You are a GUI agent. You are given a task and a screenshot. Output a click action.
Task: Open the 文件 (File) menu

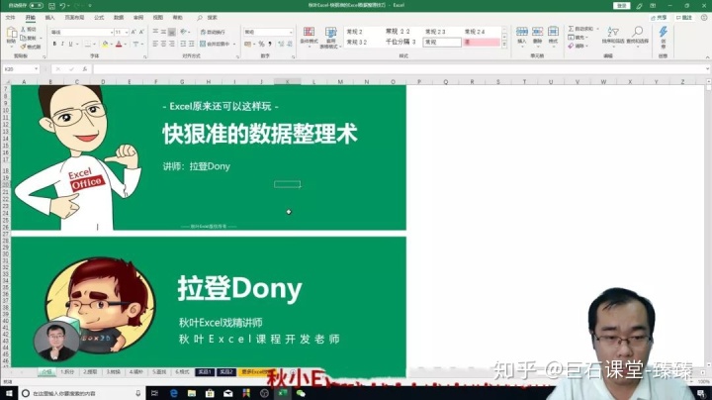pyautogui.click(x=11, y=17)
